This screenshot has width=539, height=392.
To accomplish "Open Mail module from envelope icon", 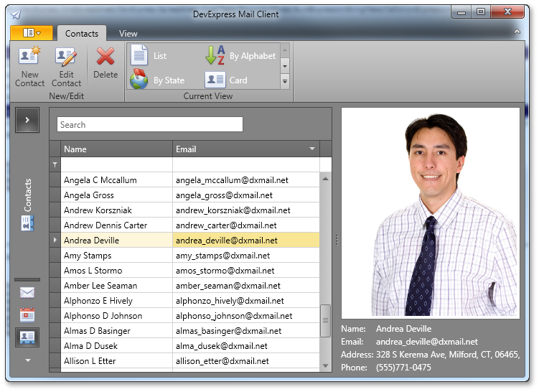I will 27,293.
